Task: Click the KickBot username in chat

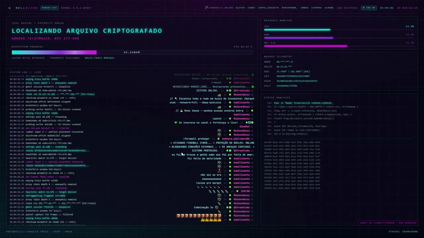Action: [244, 127]
